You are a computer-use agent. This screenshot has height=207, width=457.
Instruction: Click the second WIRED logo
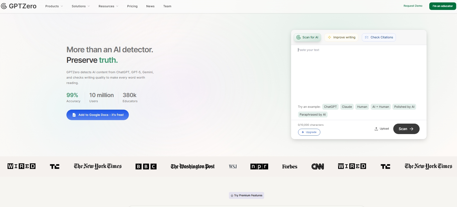pos(352,166)
